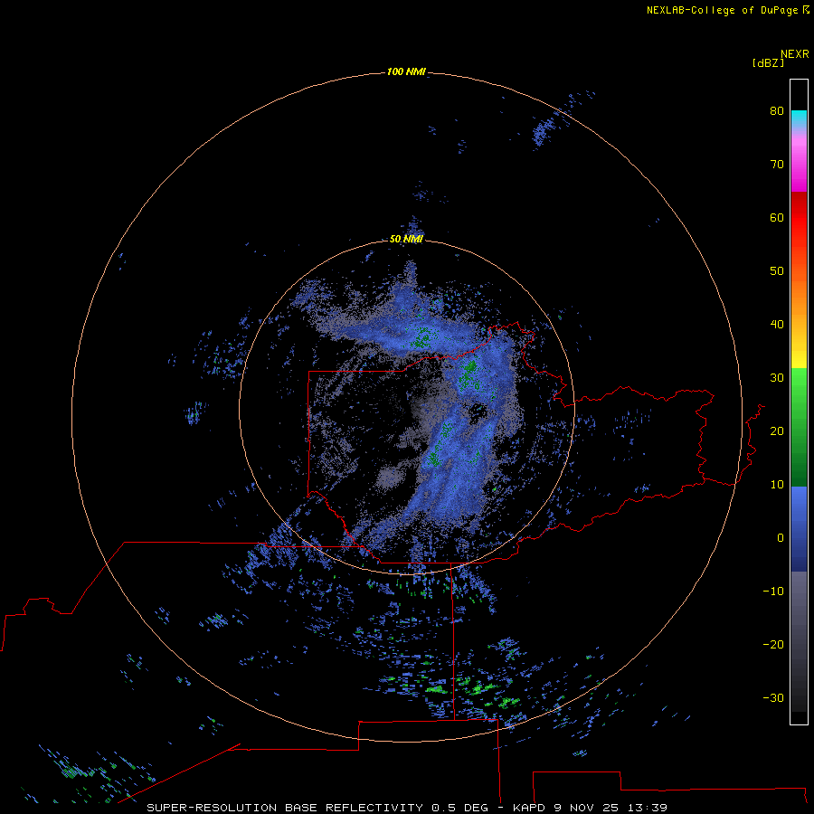The height and width of the screenshot is (814, 814).
Task: Click the 30 value on the dBZ scale
Action: 777,377
